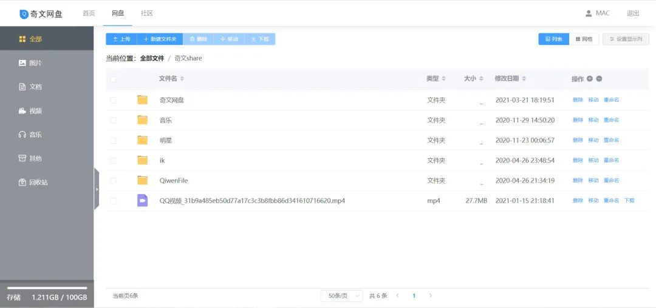Check the ik folder row checkbox
The image size is (656, 308).
tap(114, 160)
